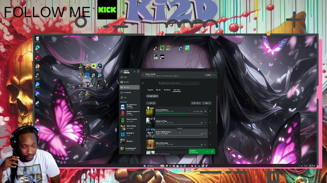Open the Downloading status entry in sidebar
Screen dimensions: 327x183
(x=130, y=149)
